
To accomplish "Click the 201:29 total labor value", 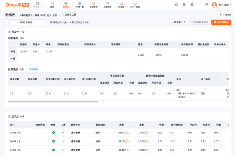I will (x=185, y=55).
